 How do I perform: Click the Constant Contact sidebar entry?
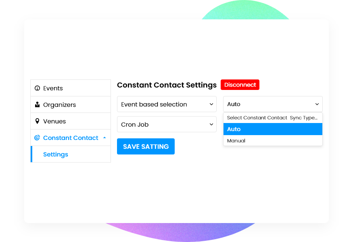71,138
